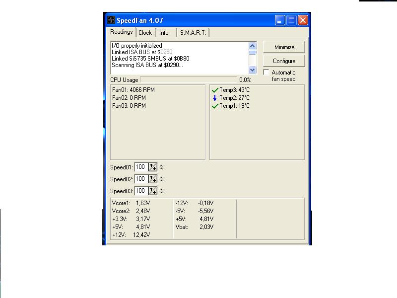The height and width of the screenshot is (298, 397).
Task: Click the 0,0% CPU usage value
Action: (245, 80)
